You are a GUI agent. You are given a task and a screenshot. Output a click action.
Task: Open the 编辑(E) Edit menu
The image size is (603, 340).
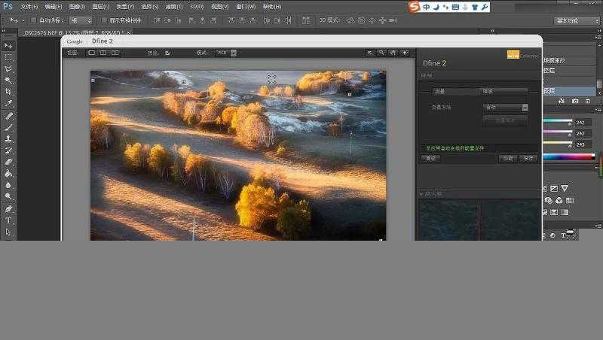pos(53,7)
